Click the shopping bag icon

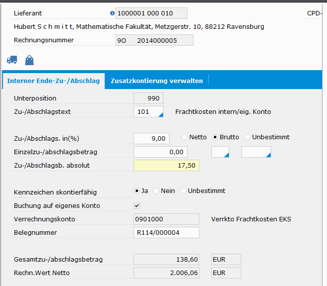pos(29,60)
